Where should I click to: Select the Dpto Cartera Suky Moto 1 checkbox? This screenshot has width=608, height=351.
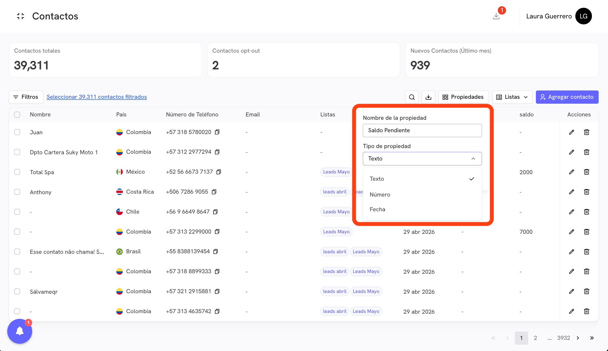[x=17, y=152]
